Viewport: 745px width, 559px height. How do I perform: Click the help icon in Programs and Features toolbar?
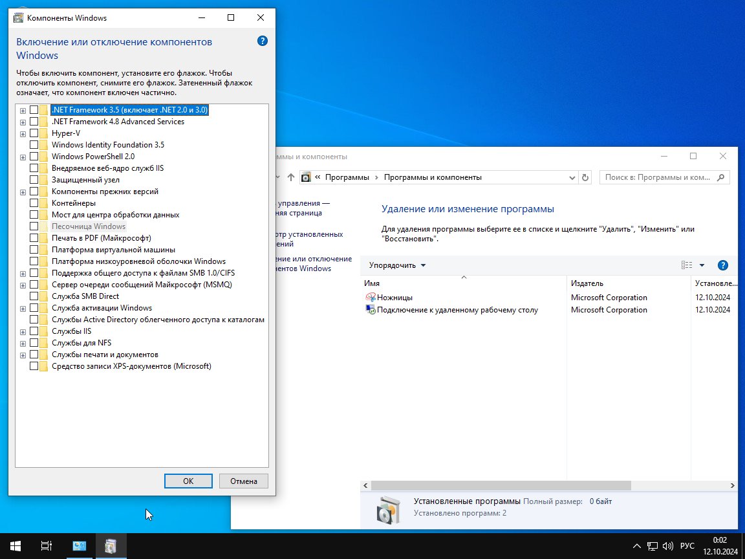[722, 265]
